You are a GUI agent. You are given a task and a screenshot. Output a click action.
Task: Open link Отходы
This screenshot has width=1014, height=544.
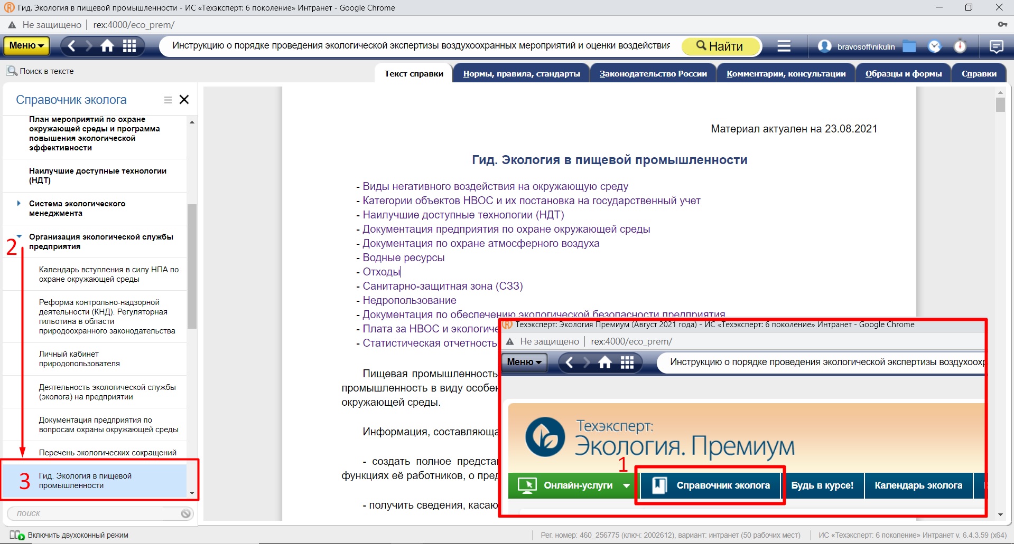tap(381, 272)
